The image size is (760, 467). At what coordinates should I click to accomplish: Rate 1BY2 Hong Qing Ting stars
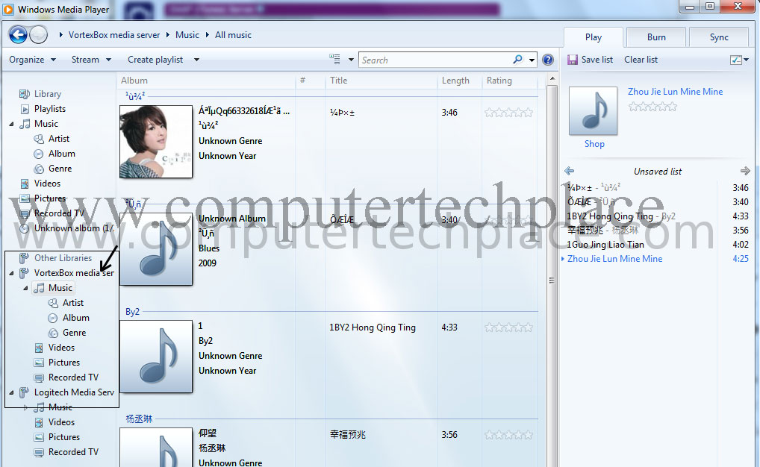[x=508, y=328]
